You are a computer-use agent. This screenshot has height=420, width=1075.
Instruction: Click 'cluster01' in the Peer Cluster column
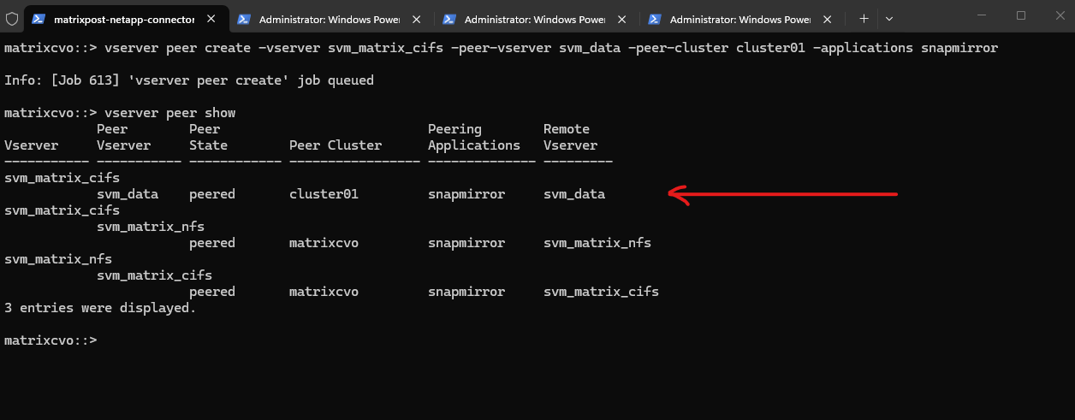pyautogui.click(x=324, y=194)
